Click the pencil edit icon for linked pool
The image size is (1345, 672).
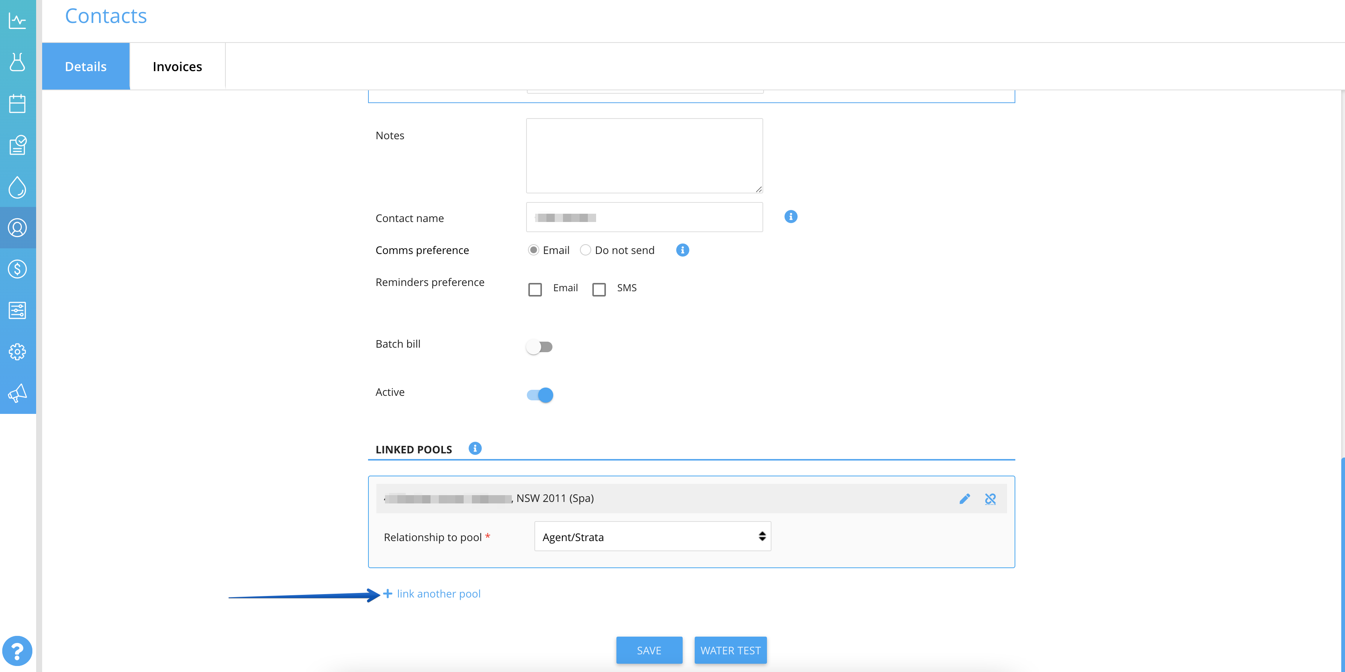(965, 499)
